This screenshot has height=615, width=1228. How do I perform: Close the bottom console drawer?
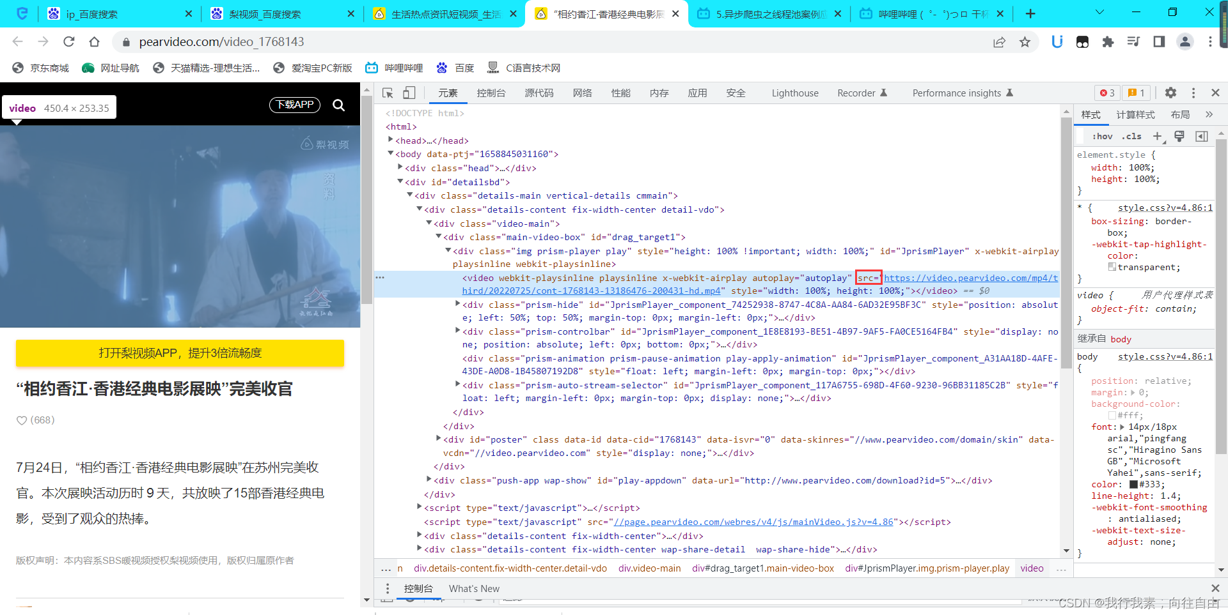point(1215,588)
